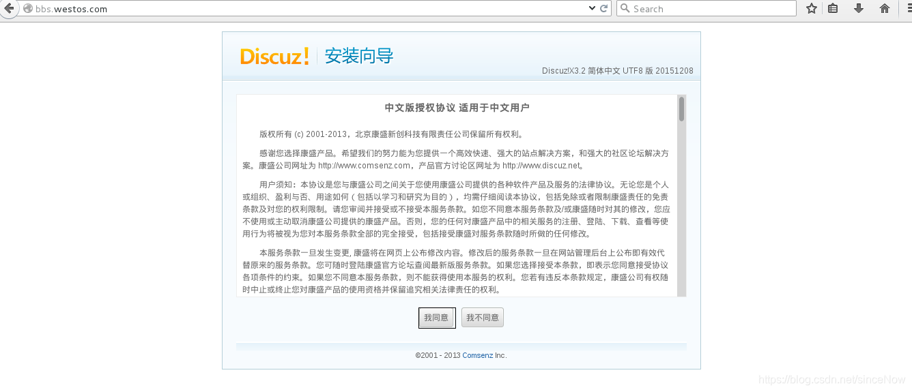Open the bookmarks list icon
This screenshot has width=912, height=392.
tap(833, 8)
